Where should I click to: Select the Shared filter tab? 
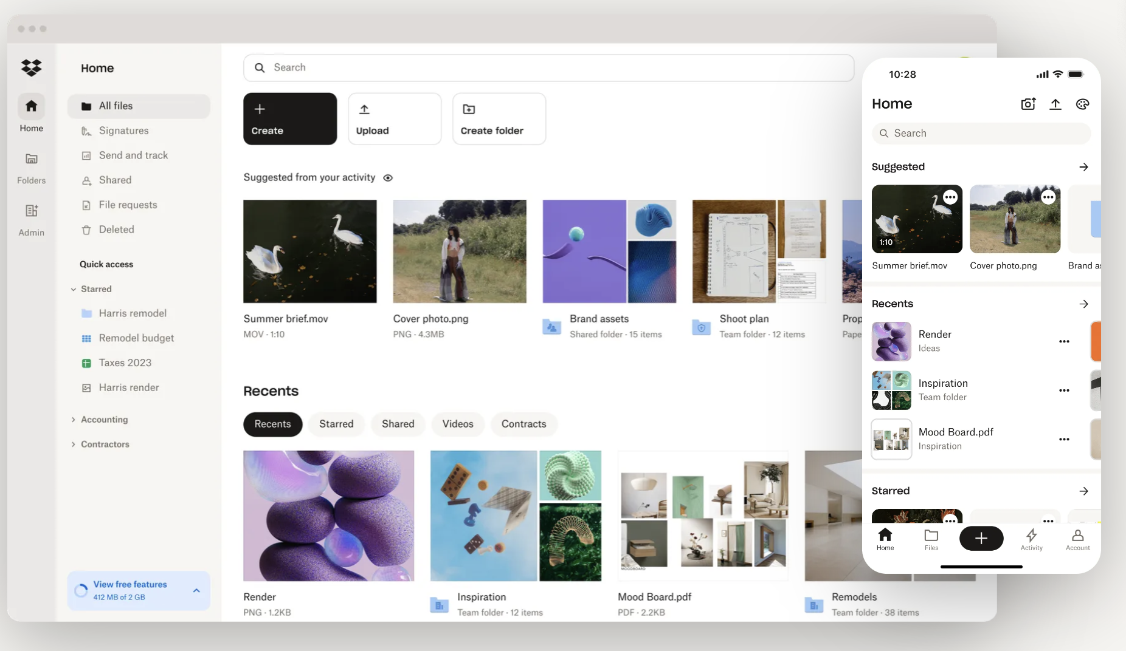[398, 424]
